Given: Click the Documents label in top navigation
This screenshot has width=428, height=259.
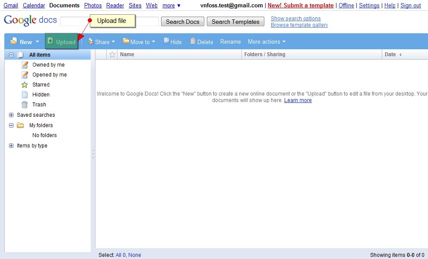Looking at the screenshot, I should coord(64,6).
